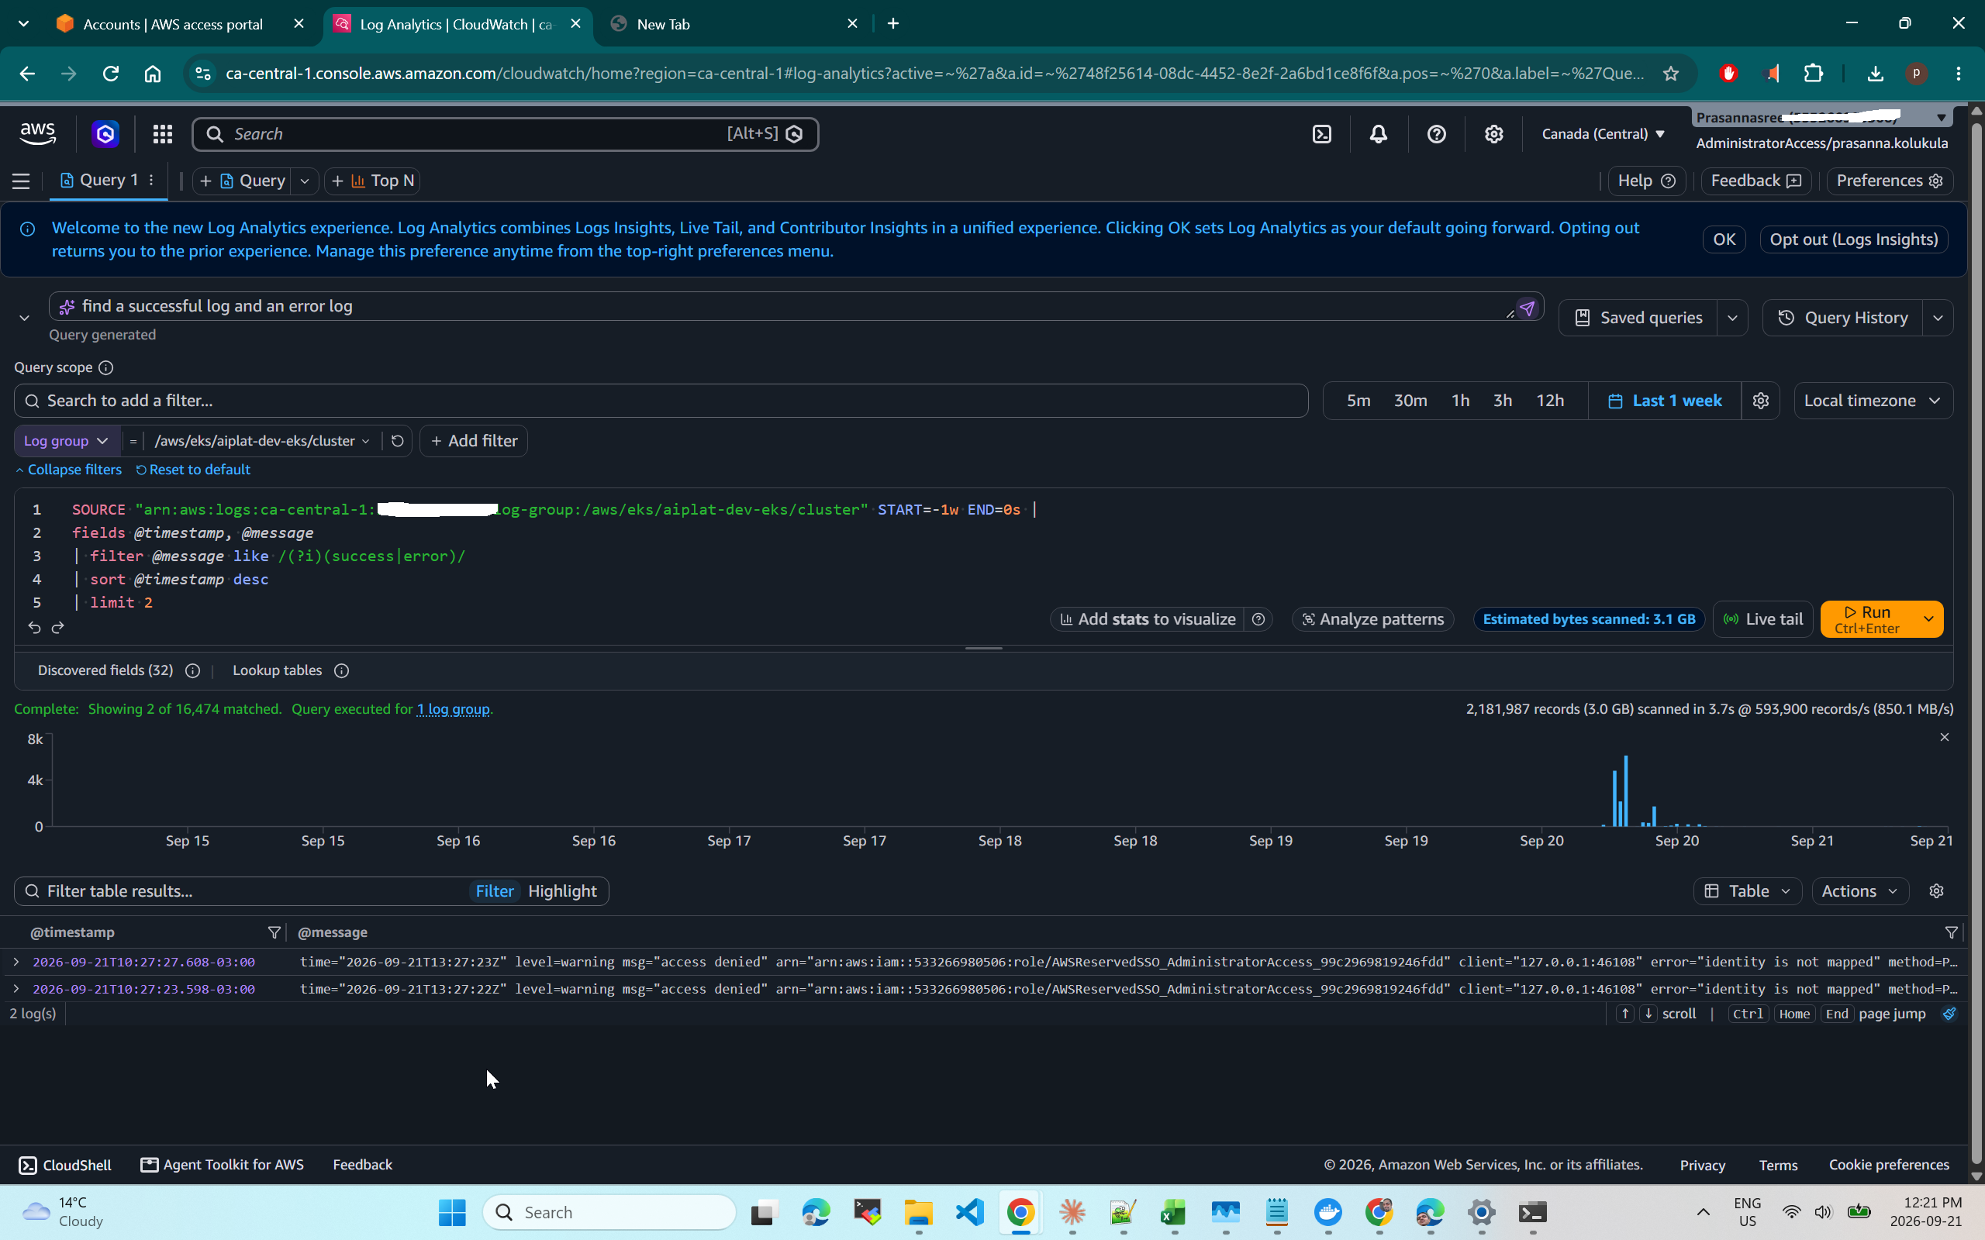Image resolution: width=1985 pixels, height=1240 pixels.
Task: Refresh the log group selection
Action: [397, 440]
